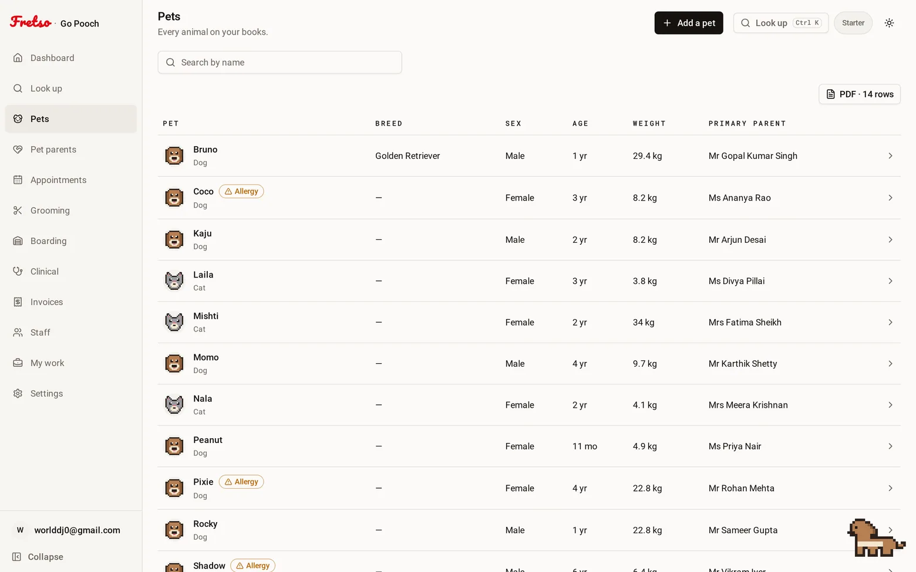The width and height of the screenshot is (916, 572).
Task: Click the search magnifier icon in the name field
Action: tap(170, 62)
